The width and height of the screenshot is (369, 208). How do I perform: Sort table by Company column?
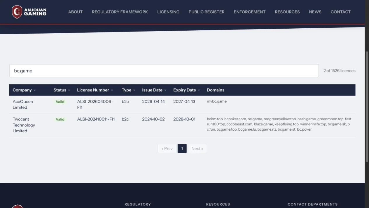24,90
